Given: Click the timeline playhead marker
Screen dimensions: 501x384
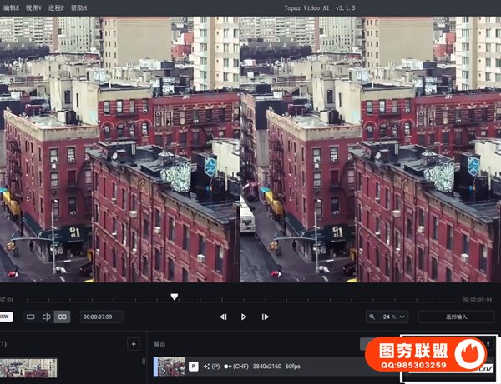Looking at the screenshot, I should tap(174, 297).
